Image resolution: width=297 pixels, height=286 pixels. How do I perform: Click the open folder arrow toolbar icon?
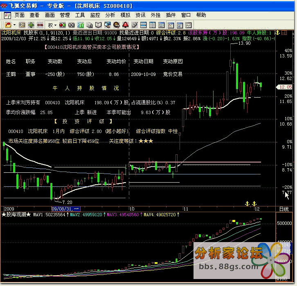click(x=8, y=25)
